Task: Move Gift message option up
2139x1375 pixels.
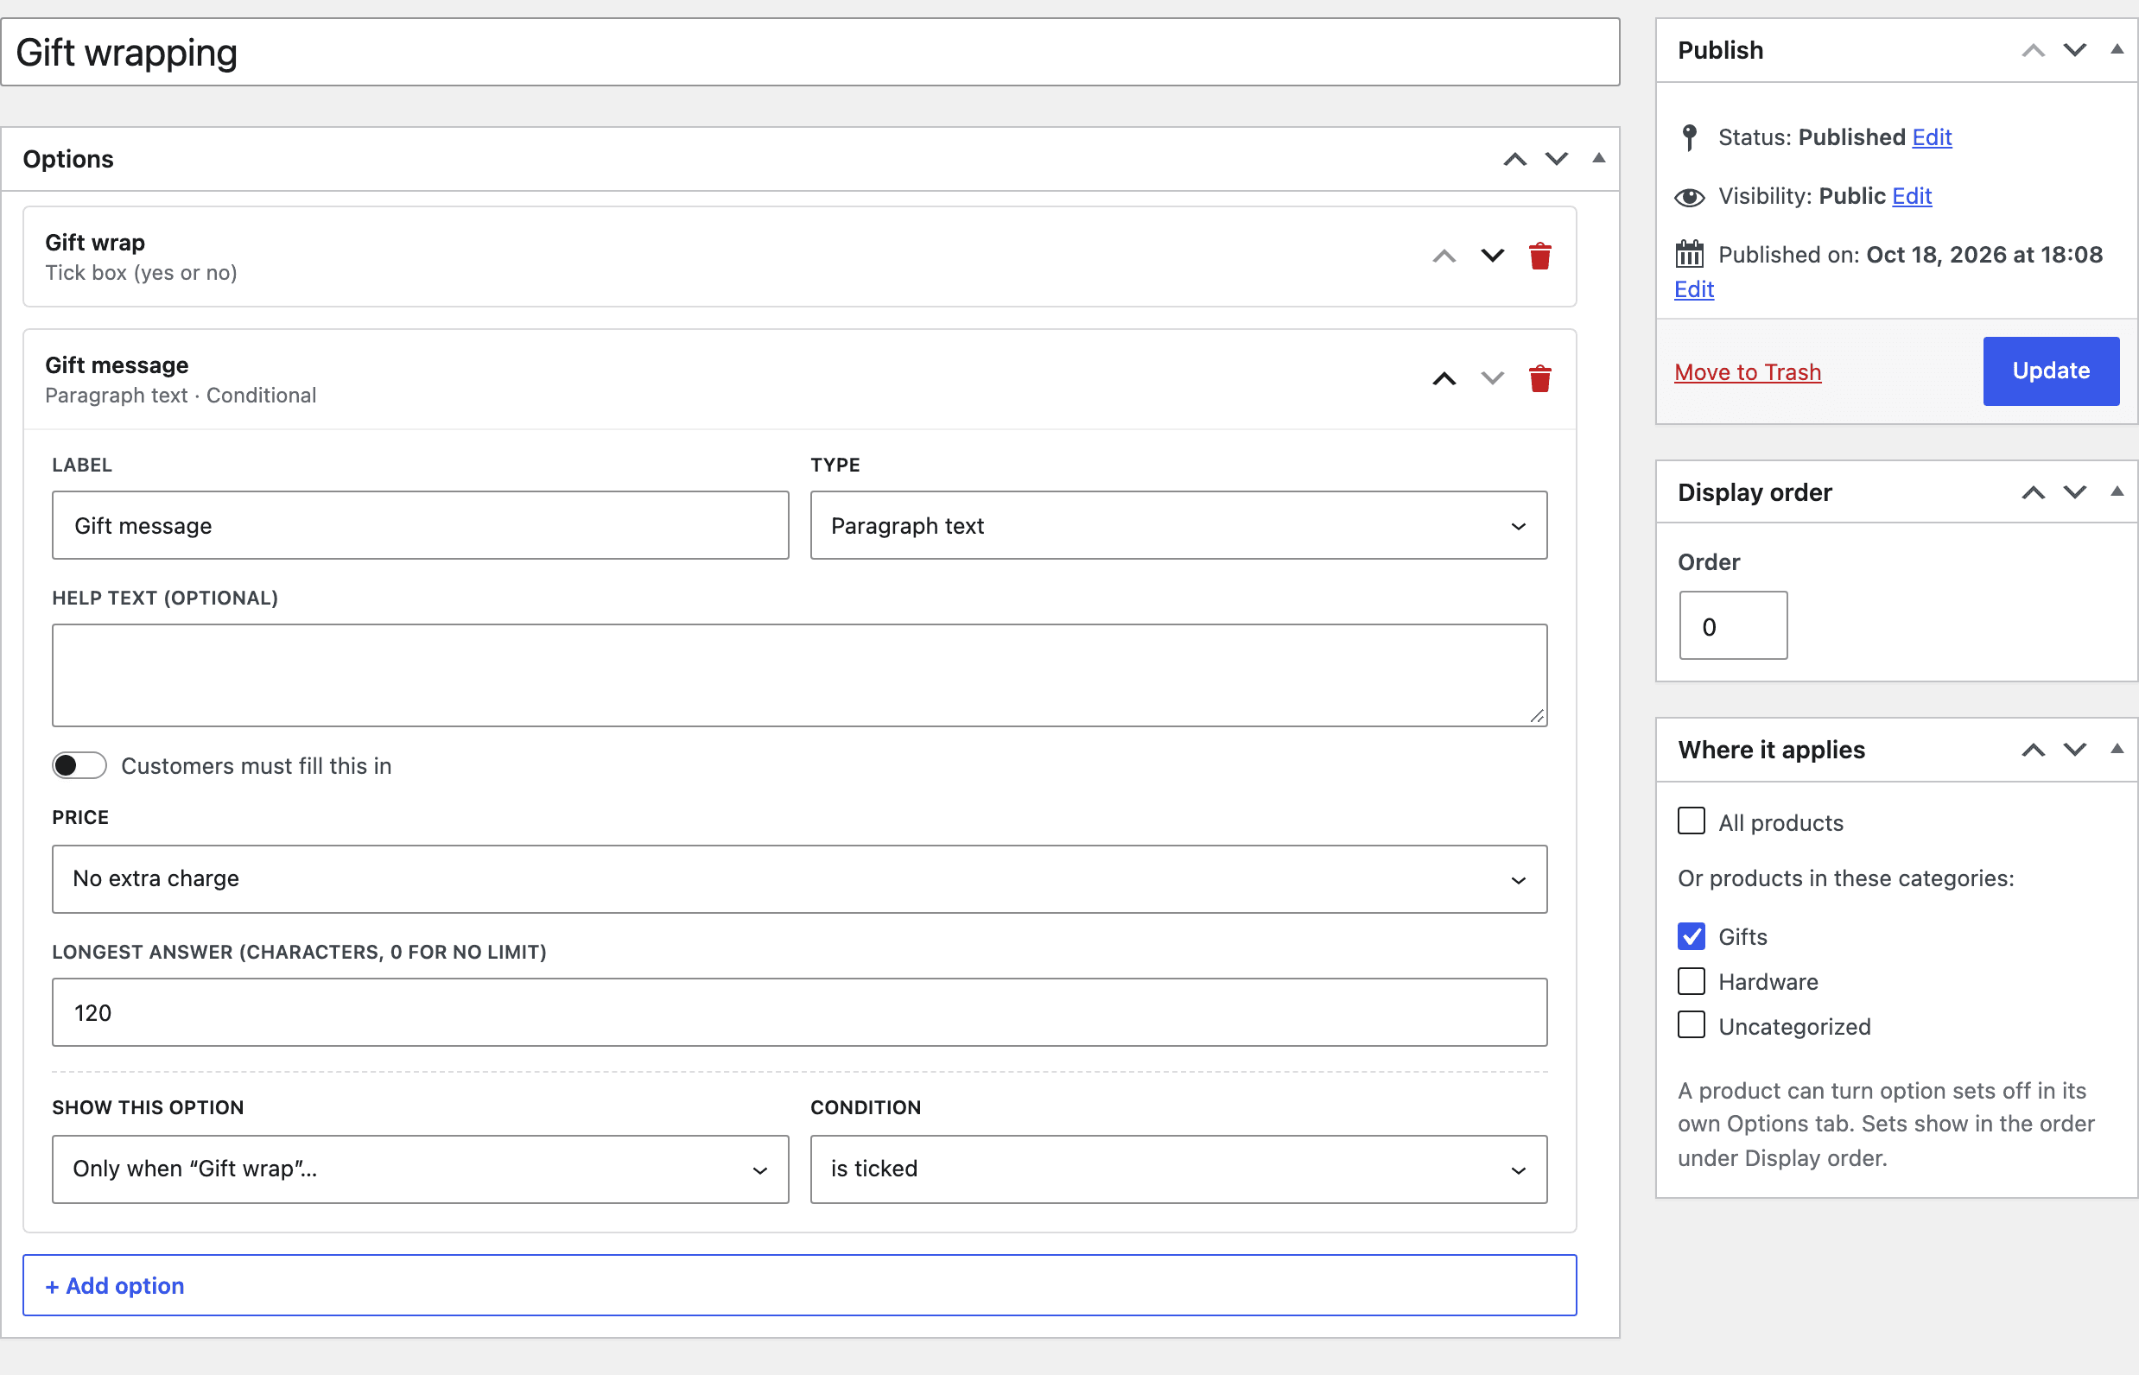Action: (1444, 378)
